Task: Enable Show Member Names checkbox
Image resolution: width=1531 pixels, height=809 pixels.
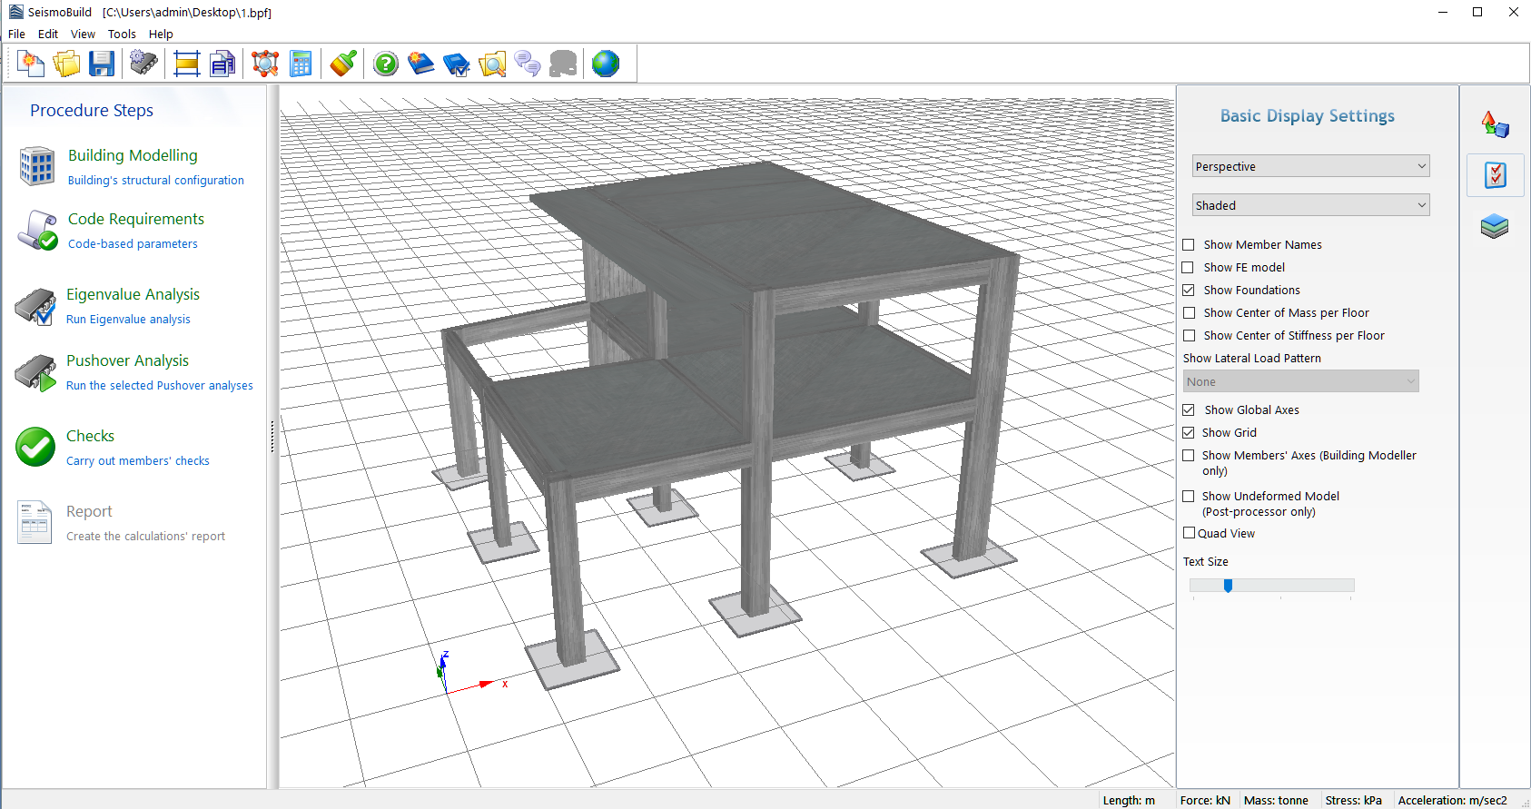Action: tap(1189, 245)
